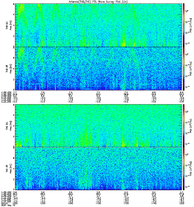Click the '1140' time tick label

coord(154,203)
